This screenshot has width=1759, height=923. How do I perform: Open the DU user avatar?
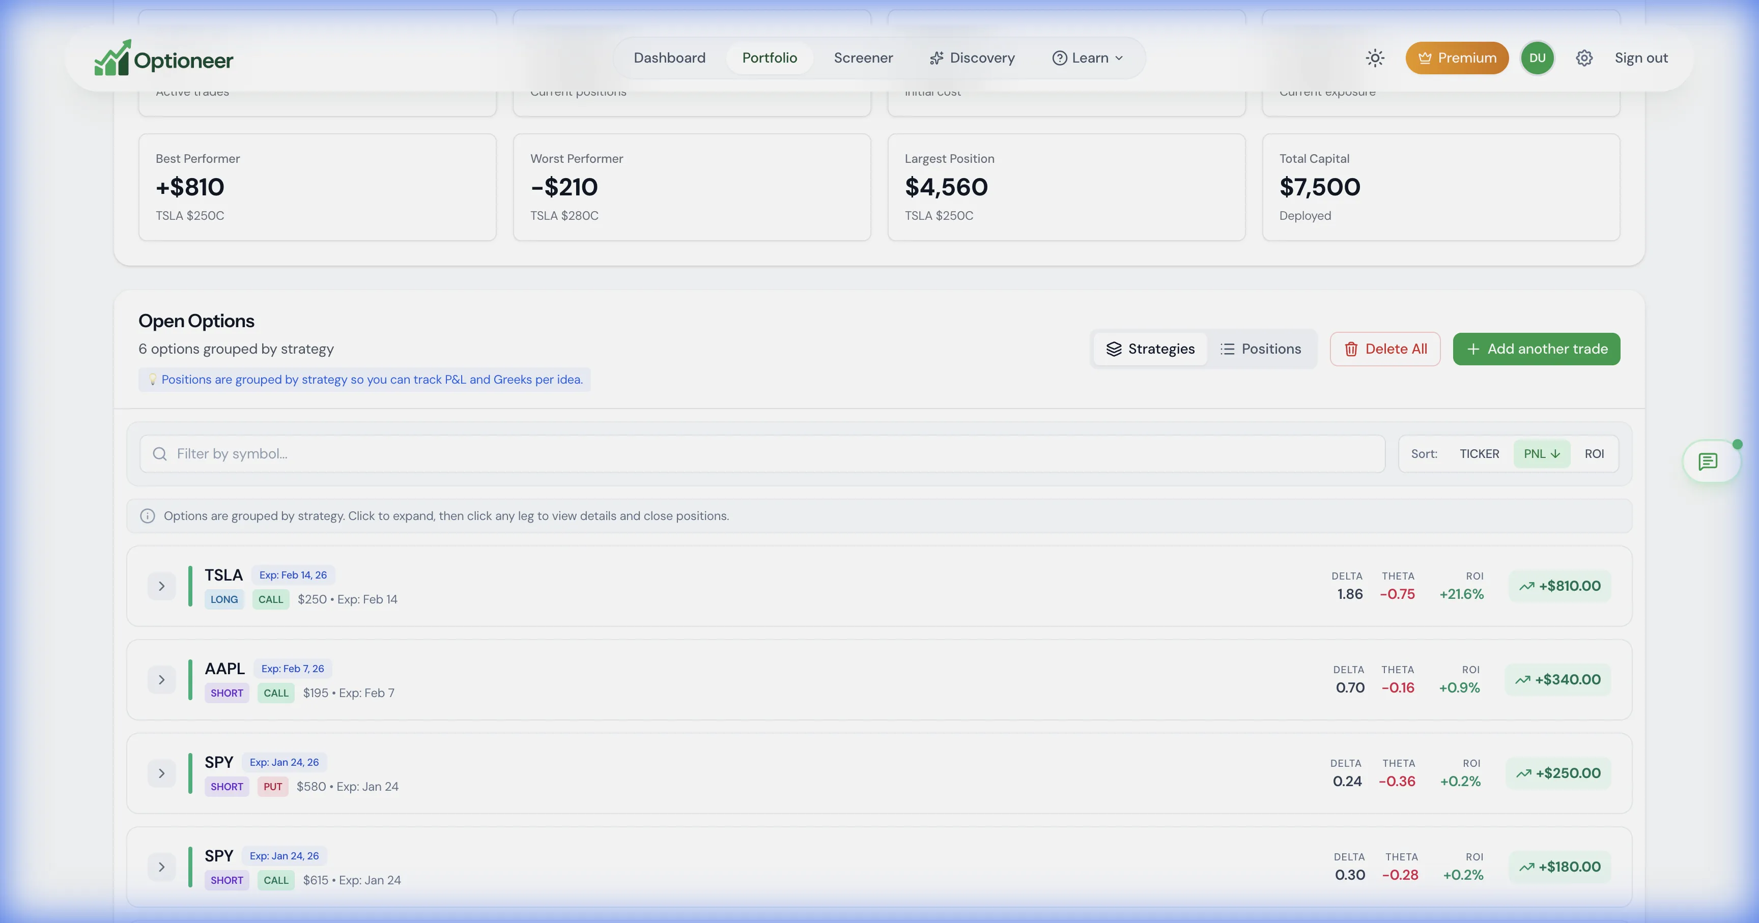[1537, 58]
